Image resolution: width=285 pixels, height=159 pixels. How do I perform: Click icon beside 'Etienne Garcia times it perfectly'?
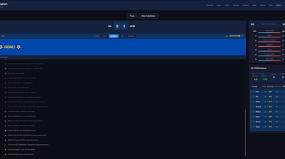pyautogui.click(x=5, y=135)
